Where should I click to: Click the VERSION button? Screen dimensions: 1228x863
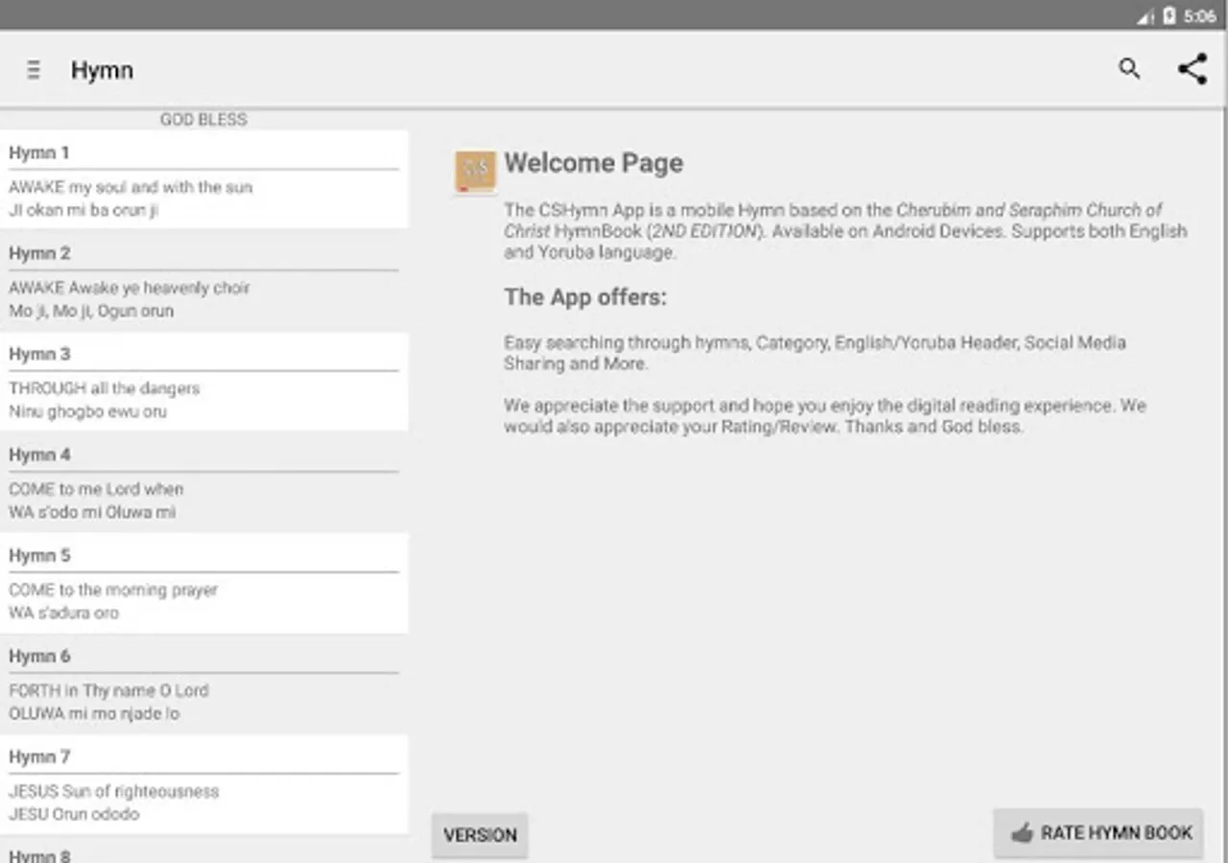480,835
